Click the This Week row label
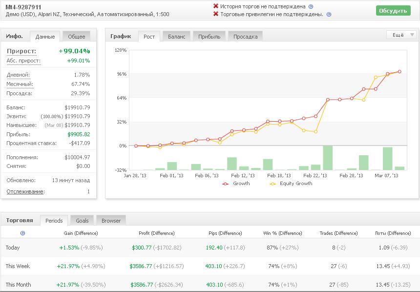Image resolution: width=420 pixels, height=292 pixels. tap(18, 266)
